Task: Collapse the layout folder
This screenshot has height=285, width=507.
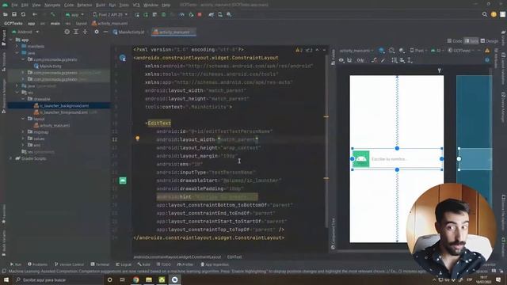Action: tap(23, 119)
